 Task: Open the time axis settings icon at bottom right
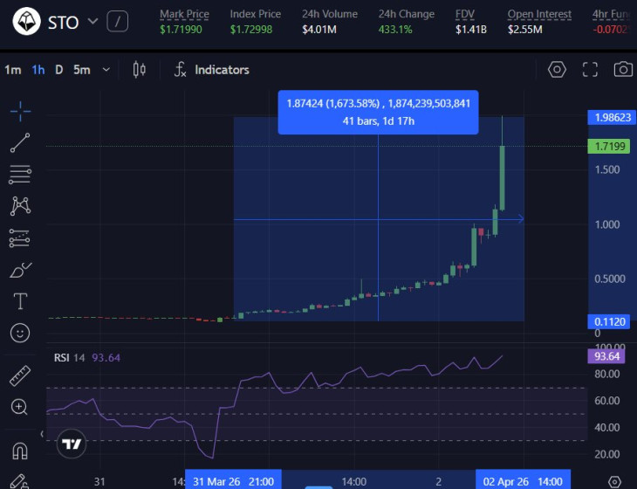click(x=614, y=482)
